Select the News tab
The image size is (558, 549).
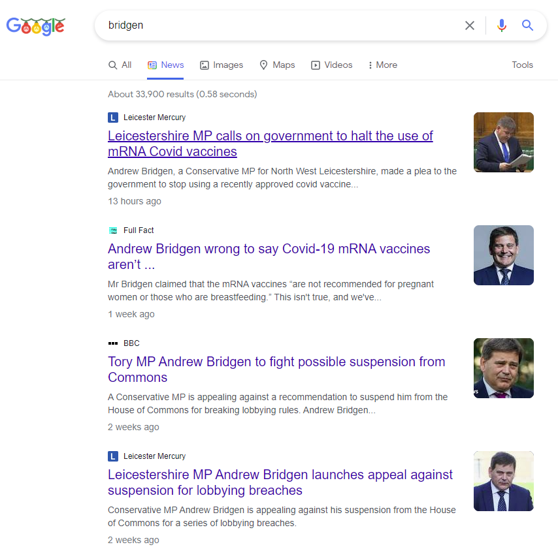coord(165,65)
